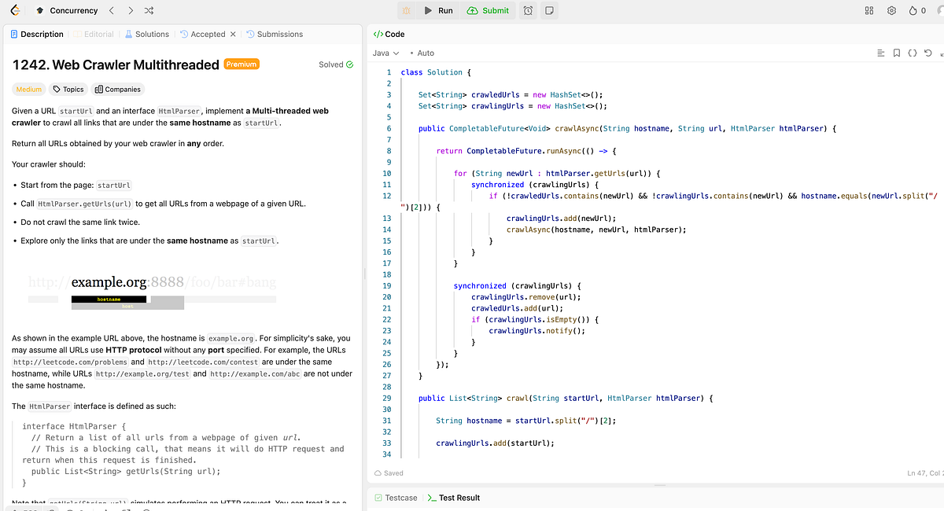Open the layout customization grid icon

tap(868, 10)
